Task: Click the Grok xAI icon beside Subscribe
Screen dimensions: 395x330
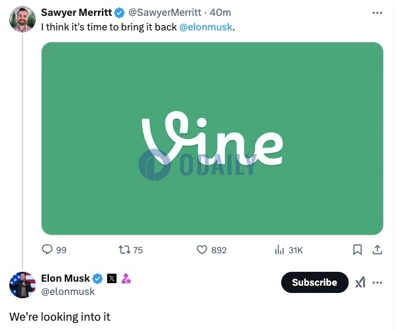Action: pyautogui.click(x=360, y=282)
